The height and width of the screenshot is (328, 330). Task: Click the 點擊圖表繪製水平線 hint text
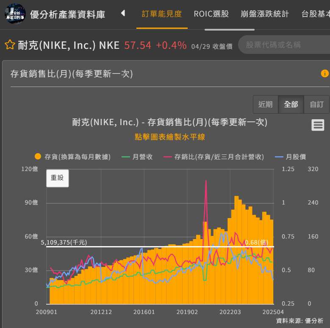pyautogui.click(x=169, y=137)
